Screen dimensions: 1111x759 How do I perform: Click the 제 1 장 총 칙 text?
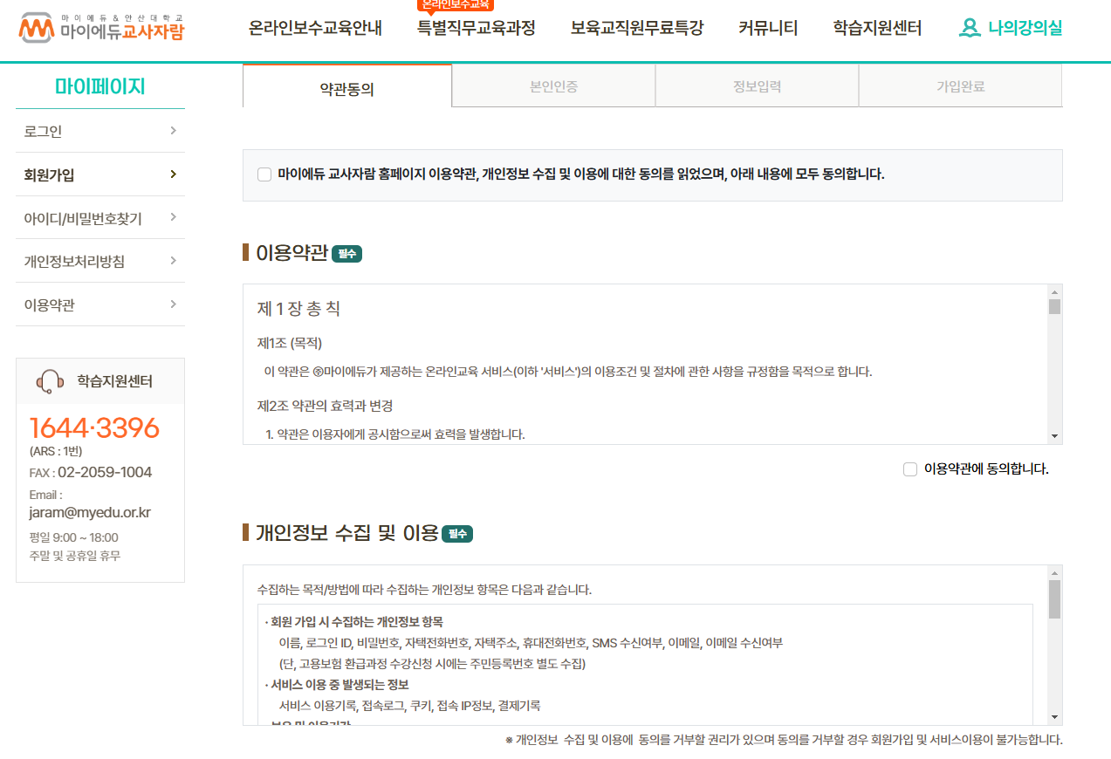tap(298, 309)
